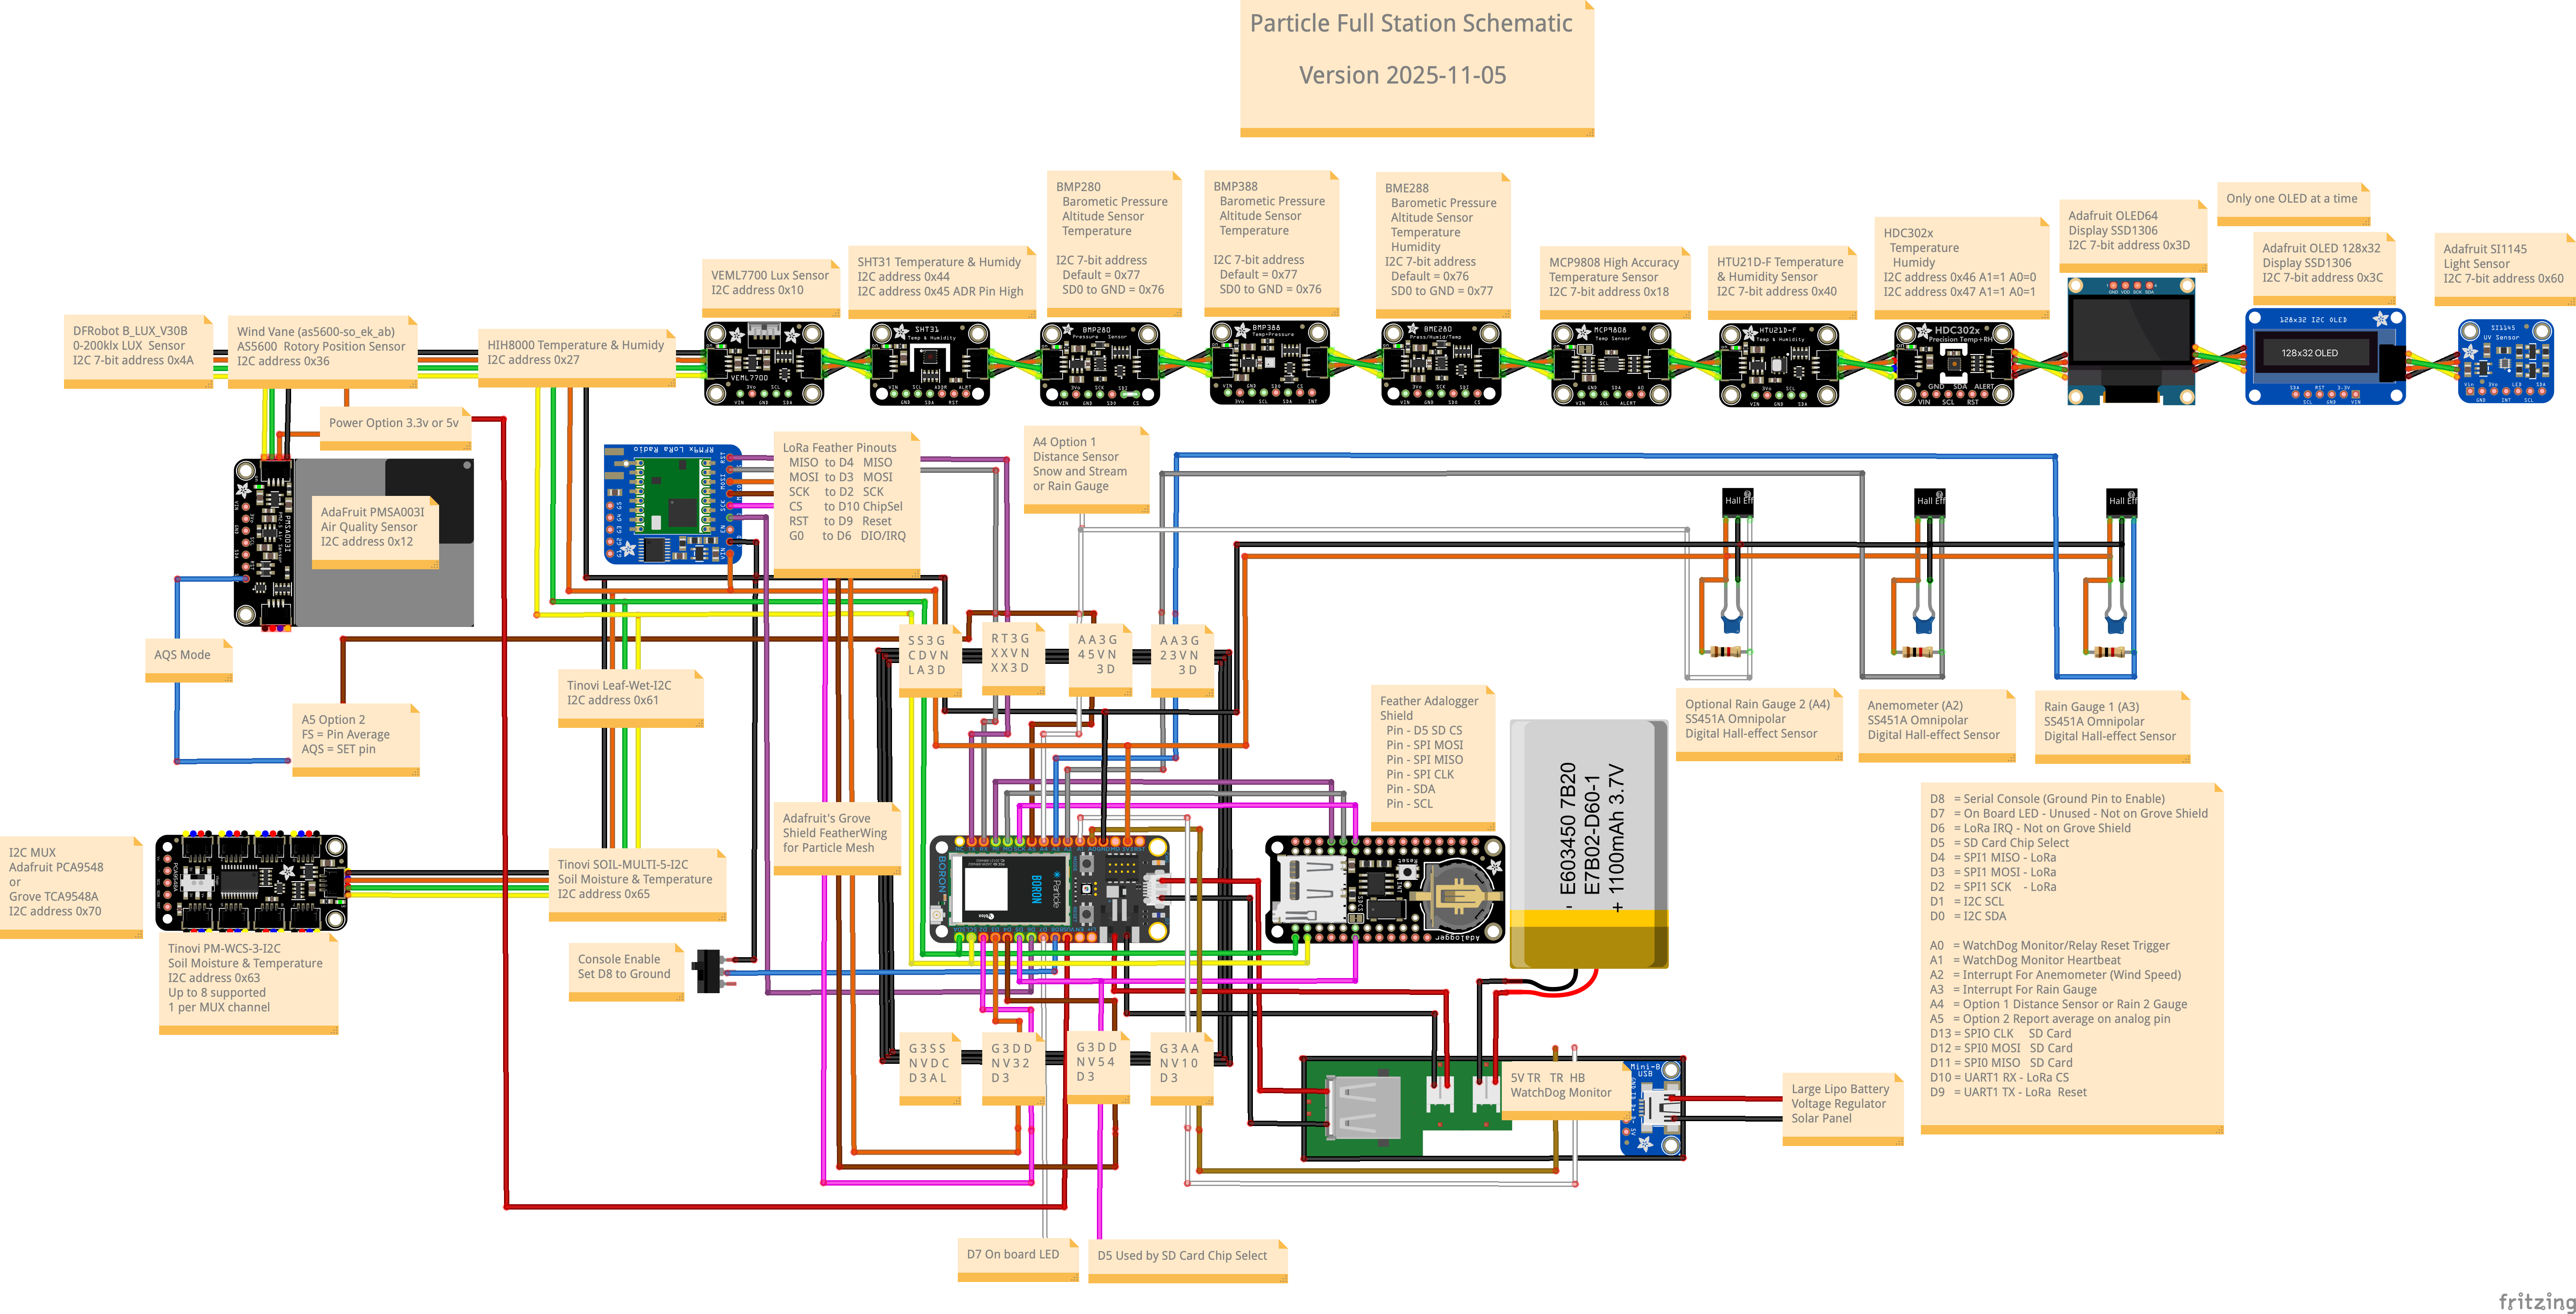This screenshot has width=2576, height=1314.
Task: Click the VEML7700 lux sensor board
Action: click(x=764, y=362)
